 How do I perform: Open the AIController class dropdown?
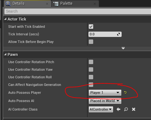(x=101, y=109)
